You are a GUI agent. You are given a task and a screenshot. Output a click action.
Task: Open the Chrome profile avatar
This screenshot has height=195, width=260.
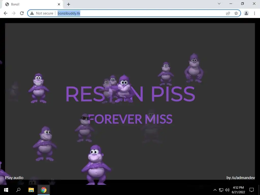click(x=246, y=13)
